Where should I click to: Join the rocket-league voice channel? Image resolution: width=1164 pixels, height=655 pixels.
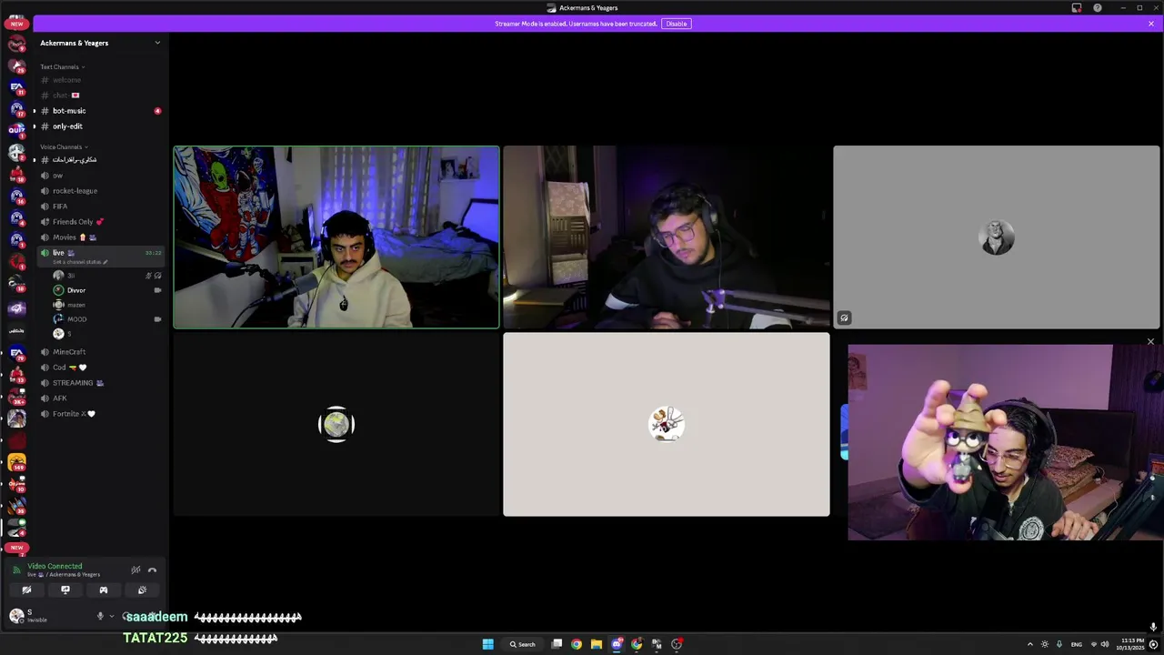tap(100, 191)
